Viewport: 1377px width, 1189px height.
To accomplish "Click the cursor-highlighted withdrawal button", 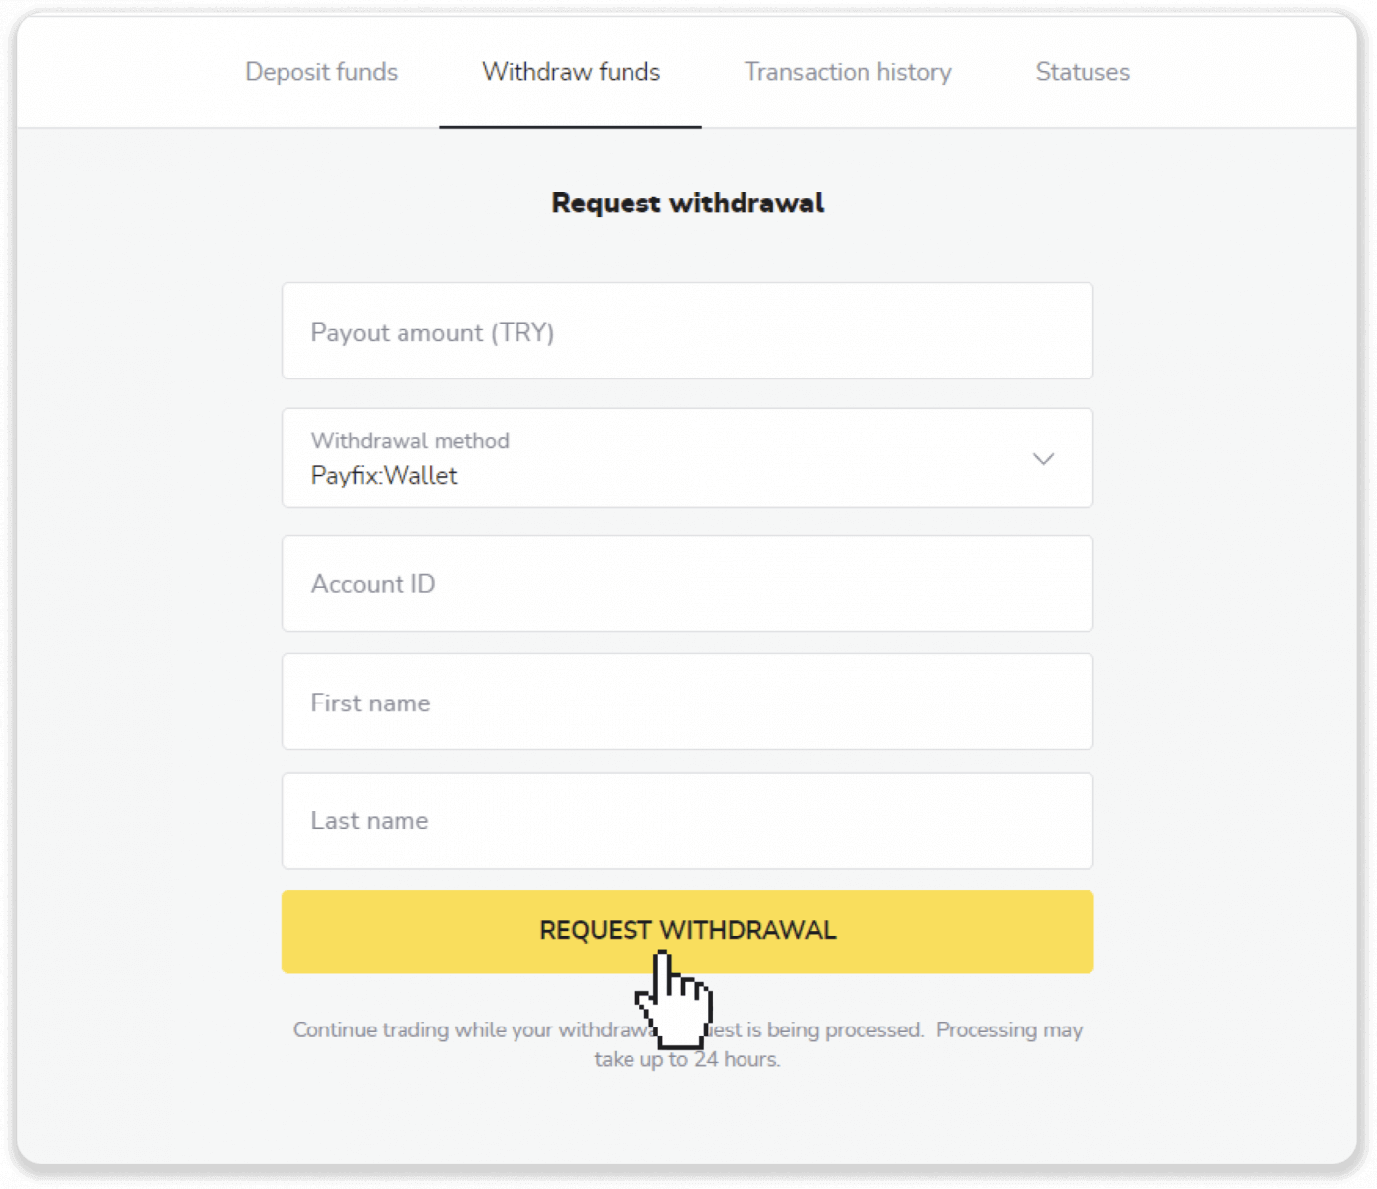I will point(687,930).
